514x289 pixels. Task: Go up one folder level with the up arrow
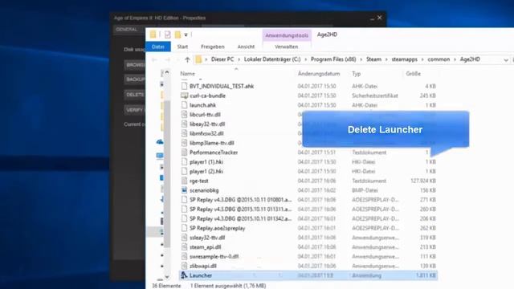pos(187,59)
